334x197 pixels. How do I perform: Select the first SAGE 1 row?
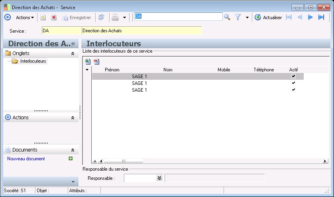(x=198, y=76)
